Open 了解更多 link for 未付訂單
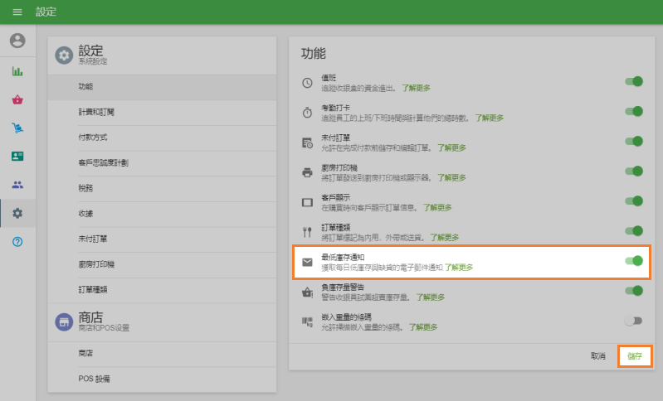This screenshot has height=401, width=663. (x=451, y=147)
